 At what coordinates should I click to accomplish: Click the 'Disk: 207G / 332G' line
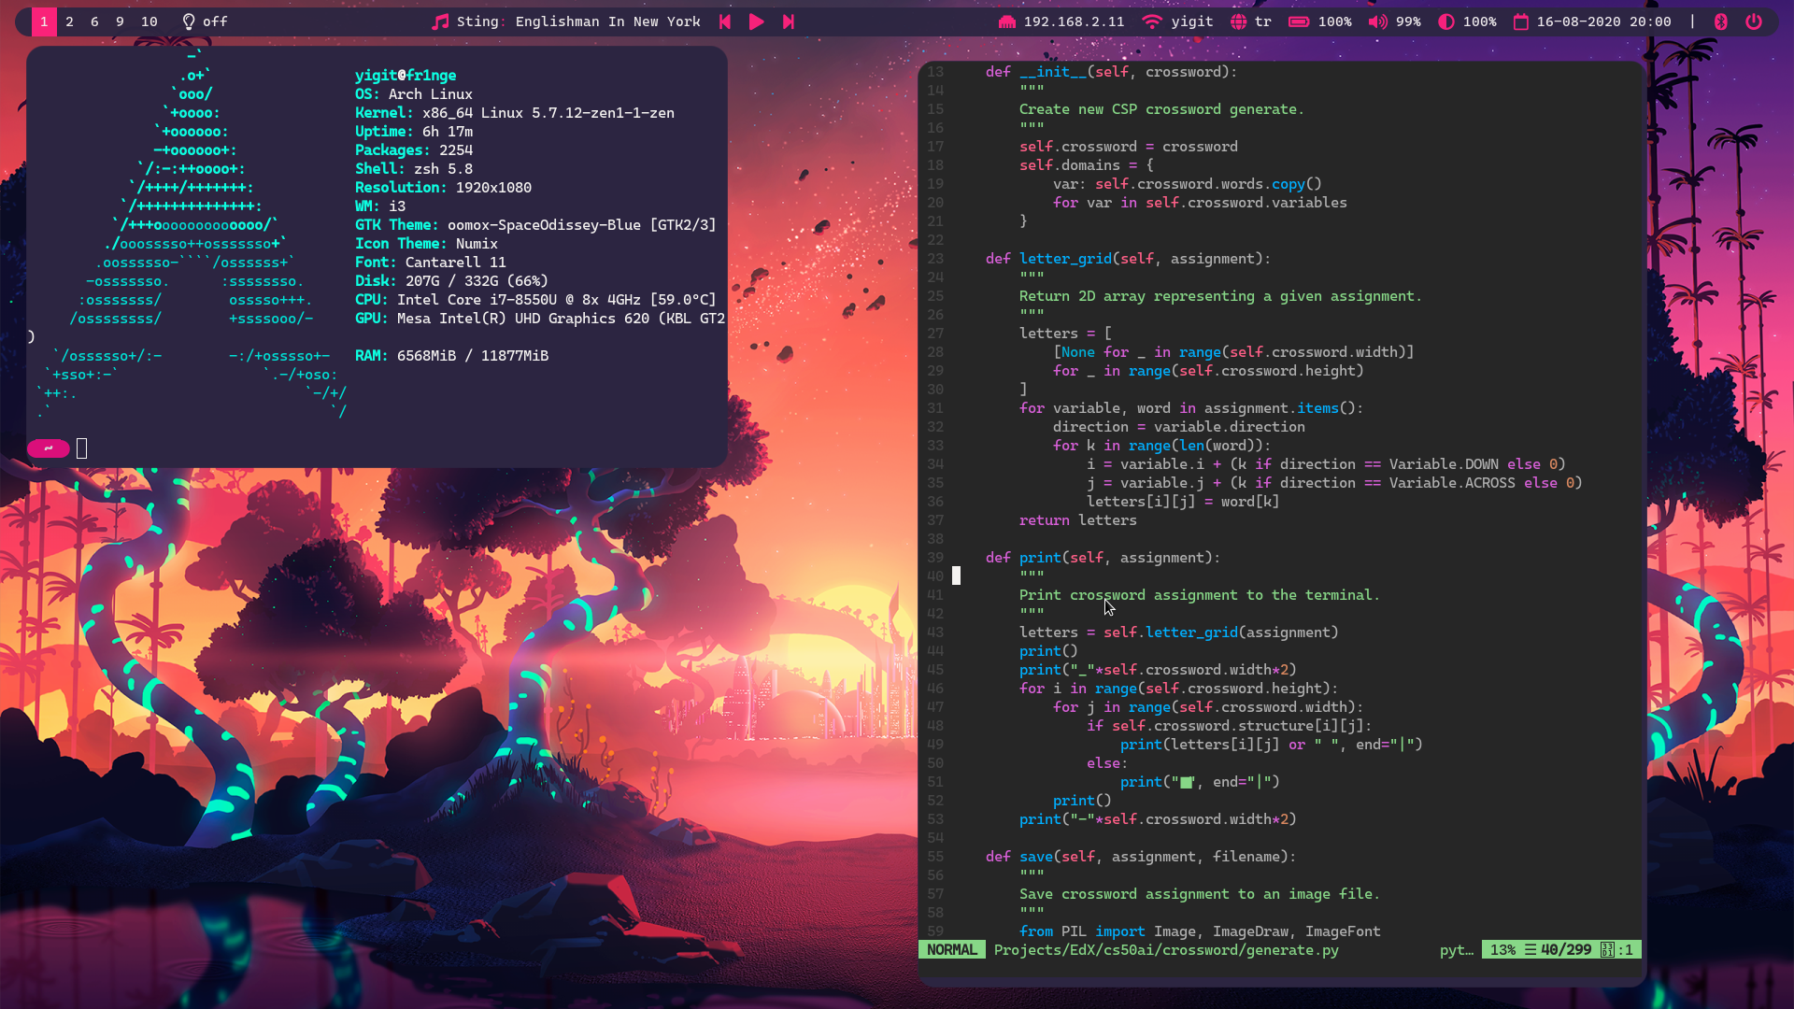(451, 280)
